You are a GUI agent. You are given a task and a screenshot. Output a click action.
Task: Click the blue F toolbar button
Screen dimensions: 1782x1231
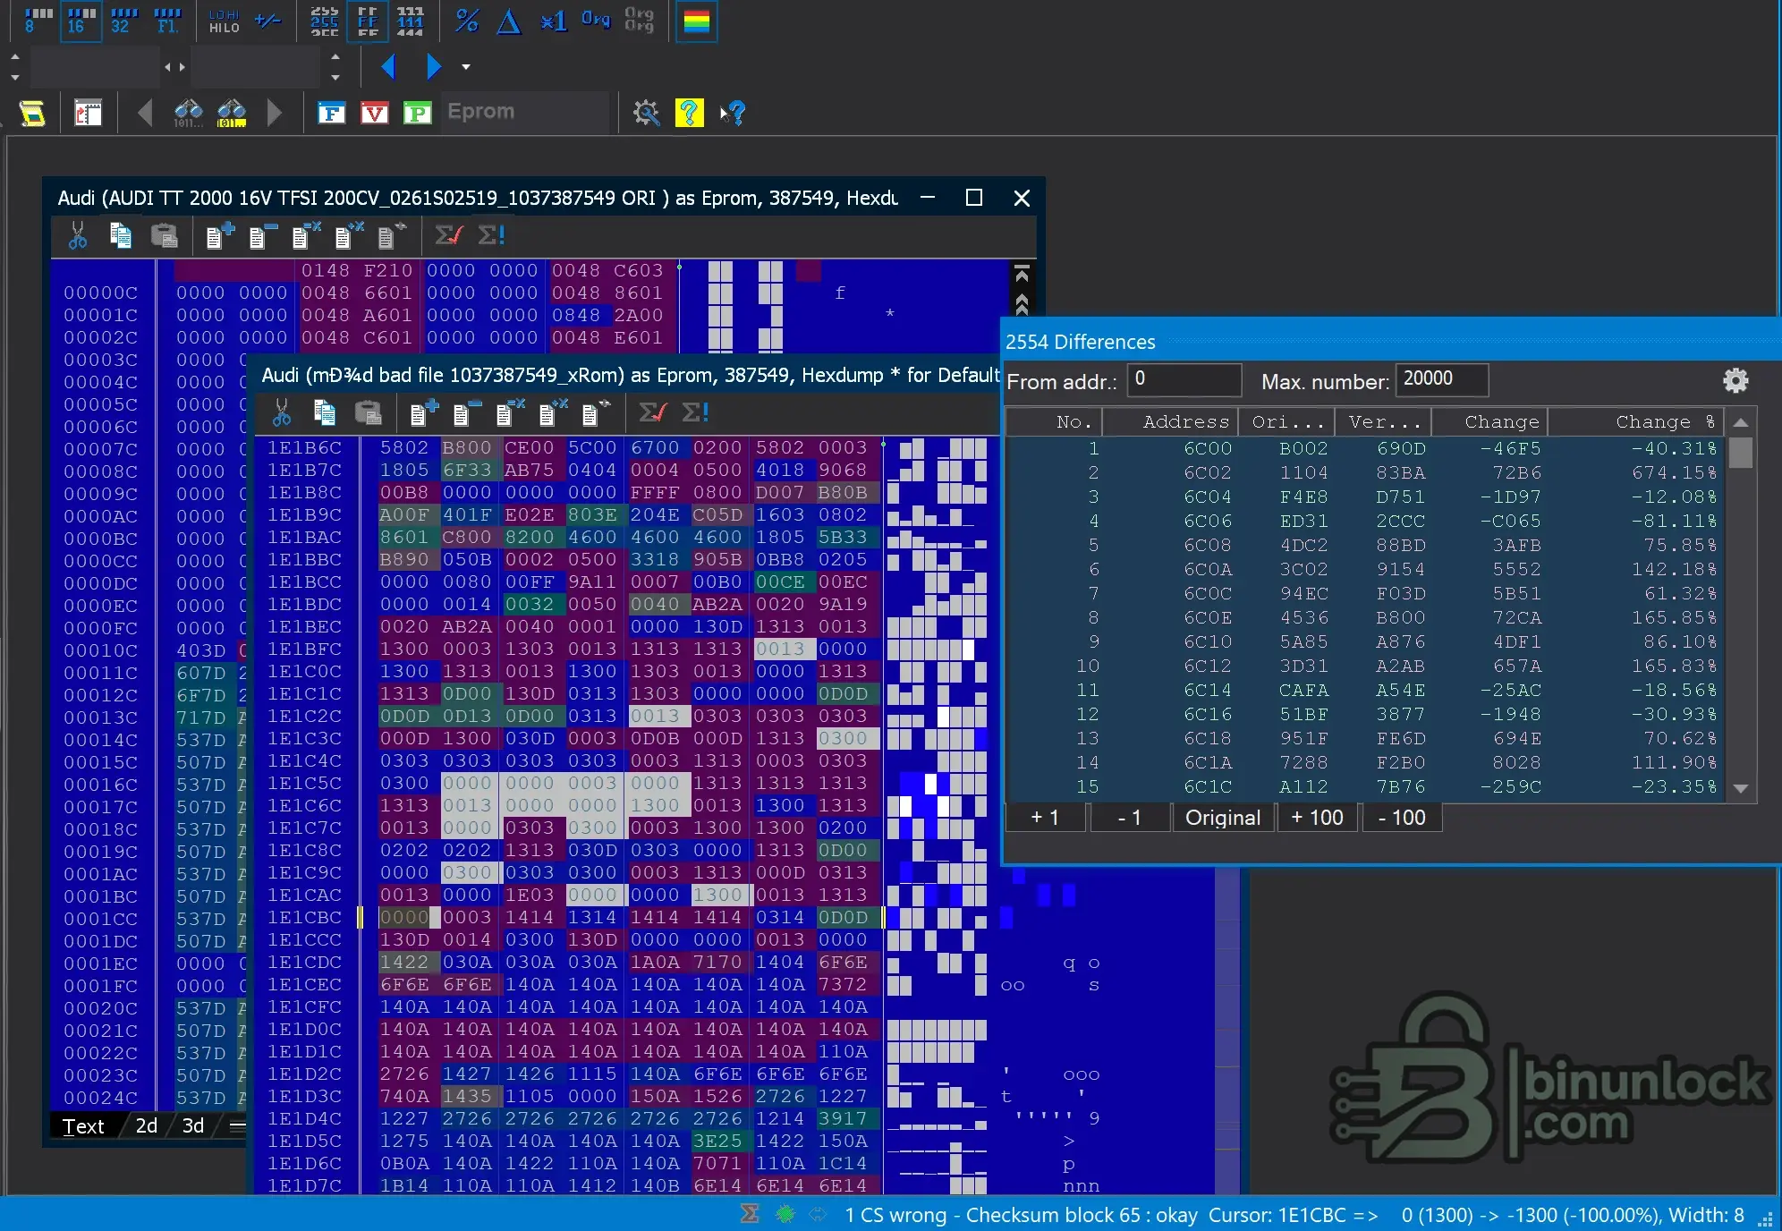click(x=331, y=113)
